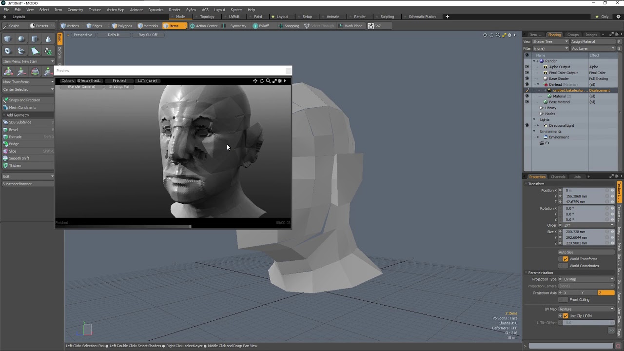Image resolution: width=624 pixels, height=351 pixels.
Task: Switch to the UVEdit layout tab
Action: (234, 17)
